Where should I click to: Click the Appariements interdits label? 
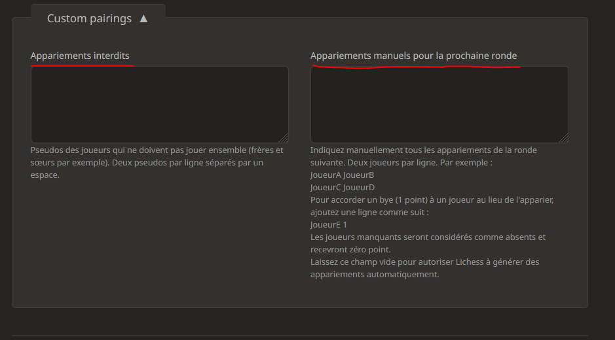click(x=80, y=56)
